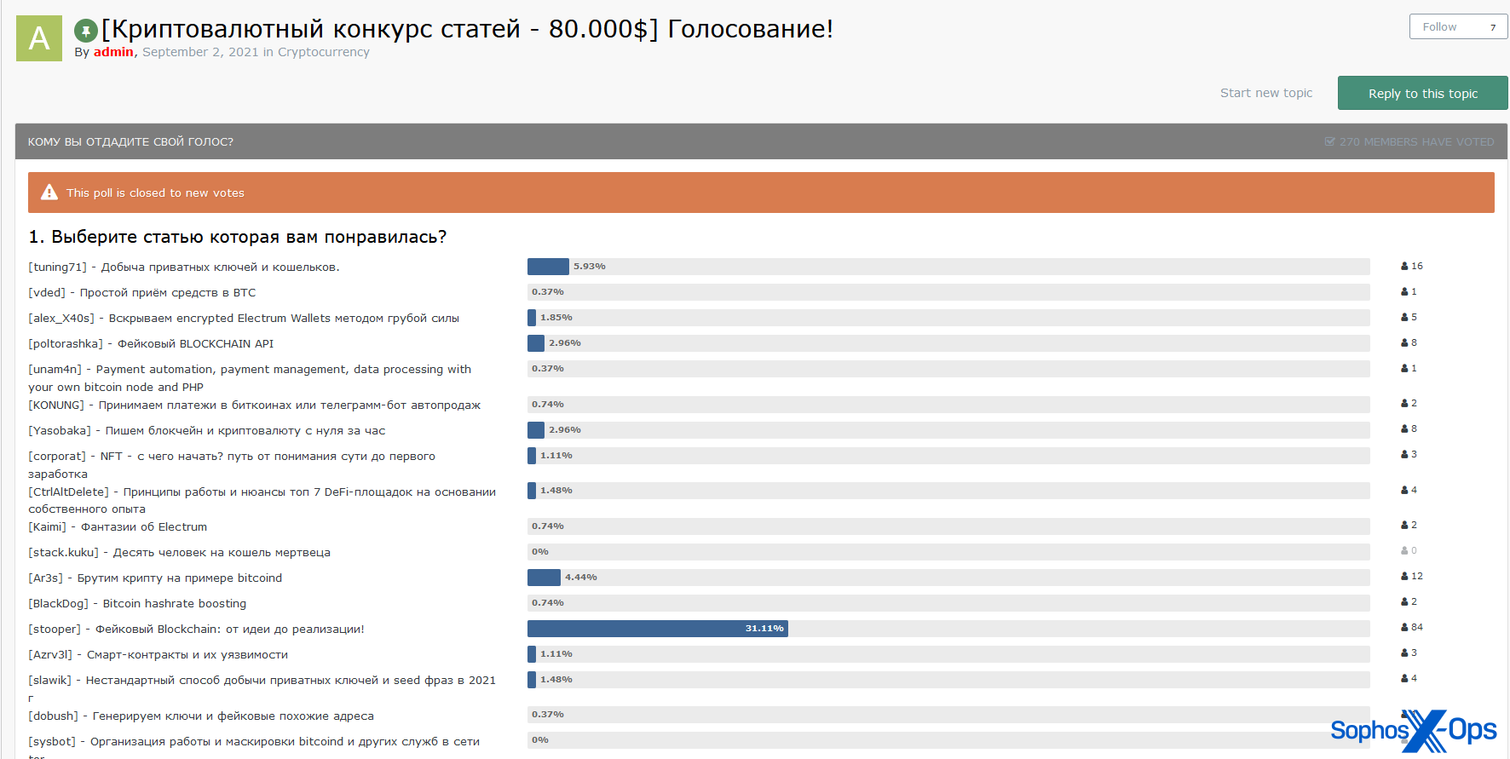1510x759 pixels.
Task: Click the warning triangle in the poll-closed banner
Action: 49,193
